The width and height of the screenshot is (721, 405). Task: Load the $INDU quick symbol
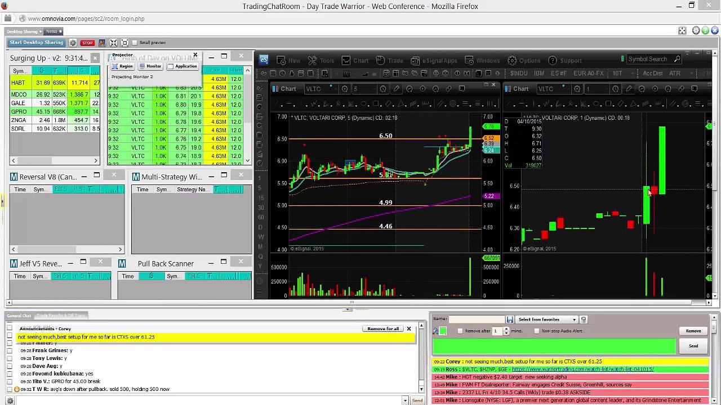click(x=518, y=73)
